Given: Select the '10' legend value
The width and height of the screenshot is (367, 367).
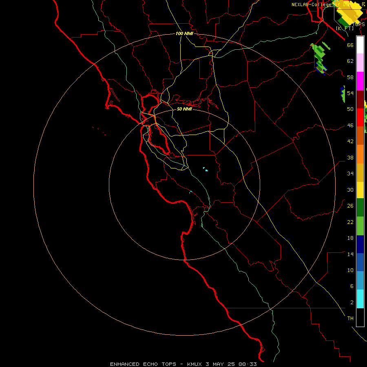Looking at the screenshot, I should coord(350,270).
